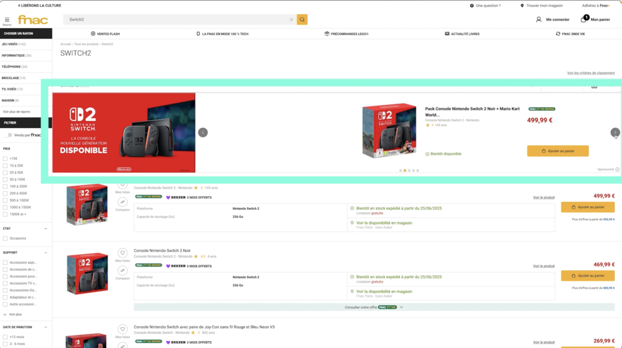622x348 pixels.
Task: Open the Mon panier cart icon
Action: 584,19
